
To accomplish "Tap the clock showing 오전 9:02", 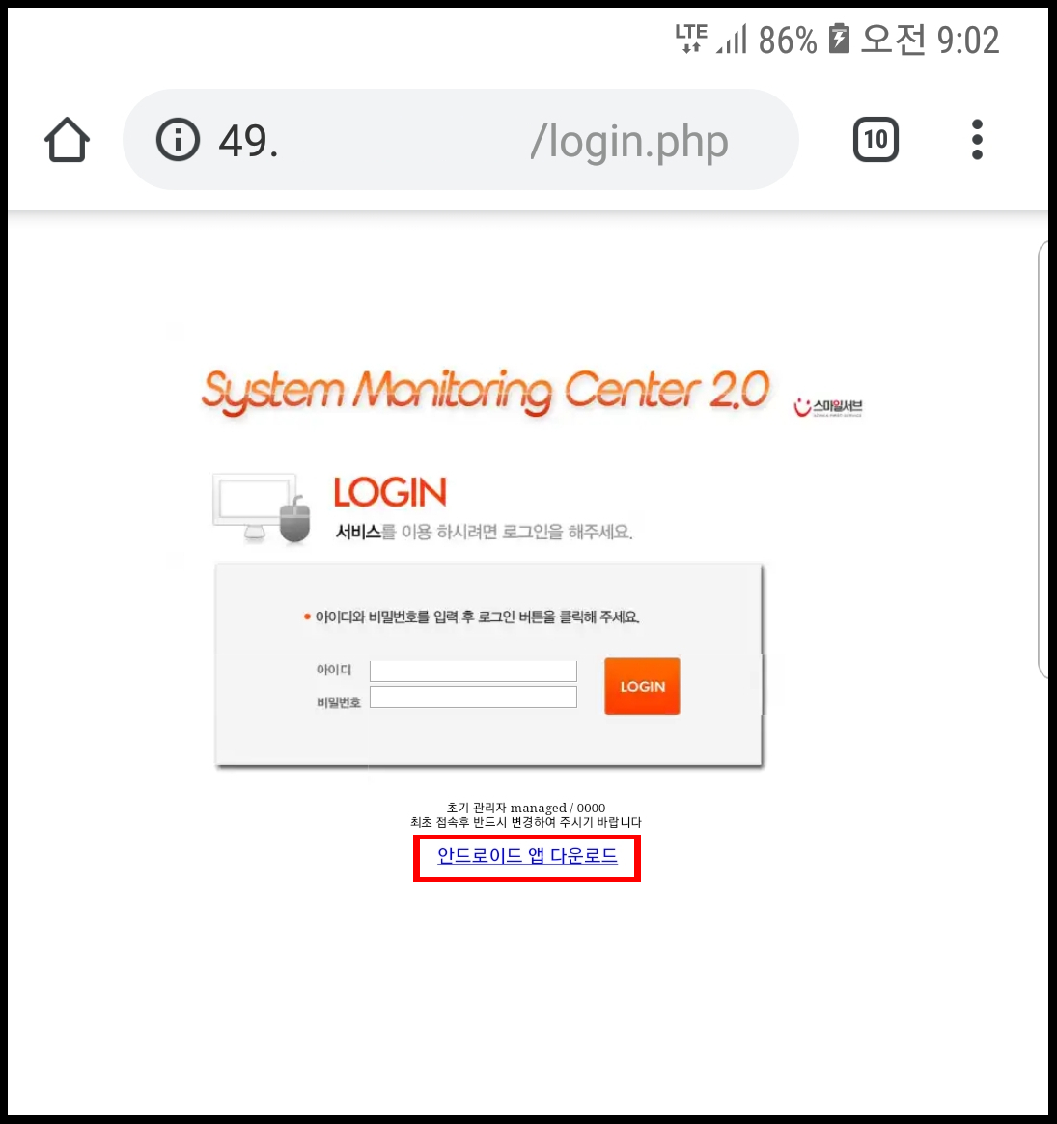I will (930, 40).
